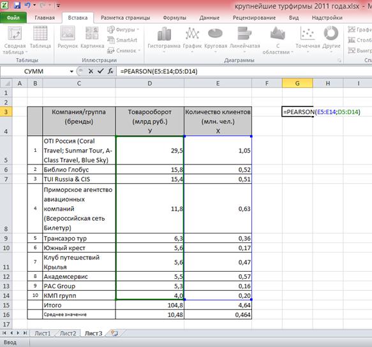The height and width of the screenshot is (347, 372).
Task: Insert a Рисунок picture from file
Action: click(68, 38)
